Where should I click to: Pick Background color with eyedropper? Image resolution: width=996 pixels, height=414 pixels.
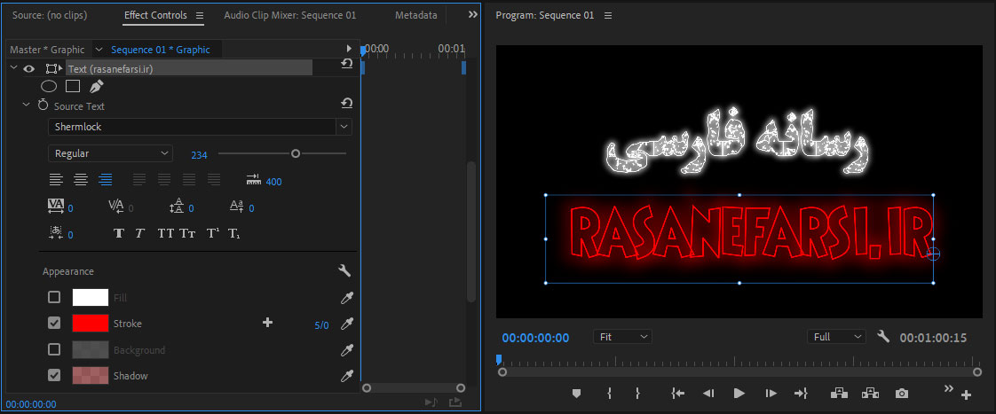pyautogui.click(x=347, y=350)
